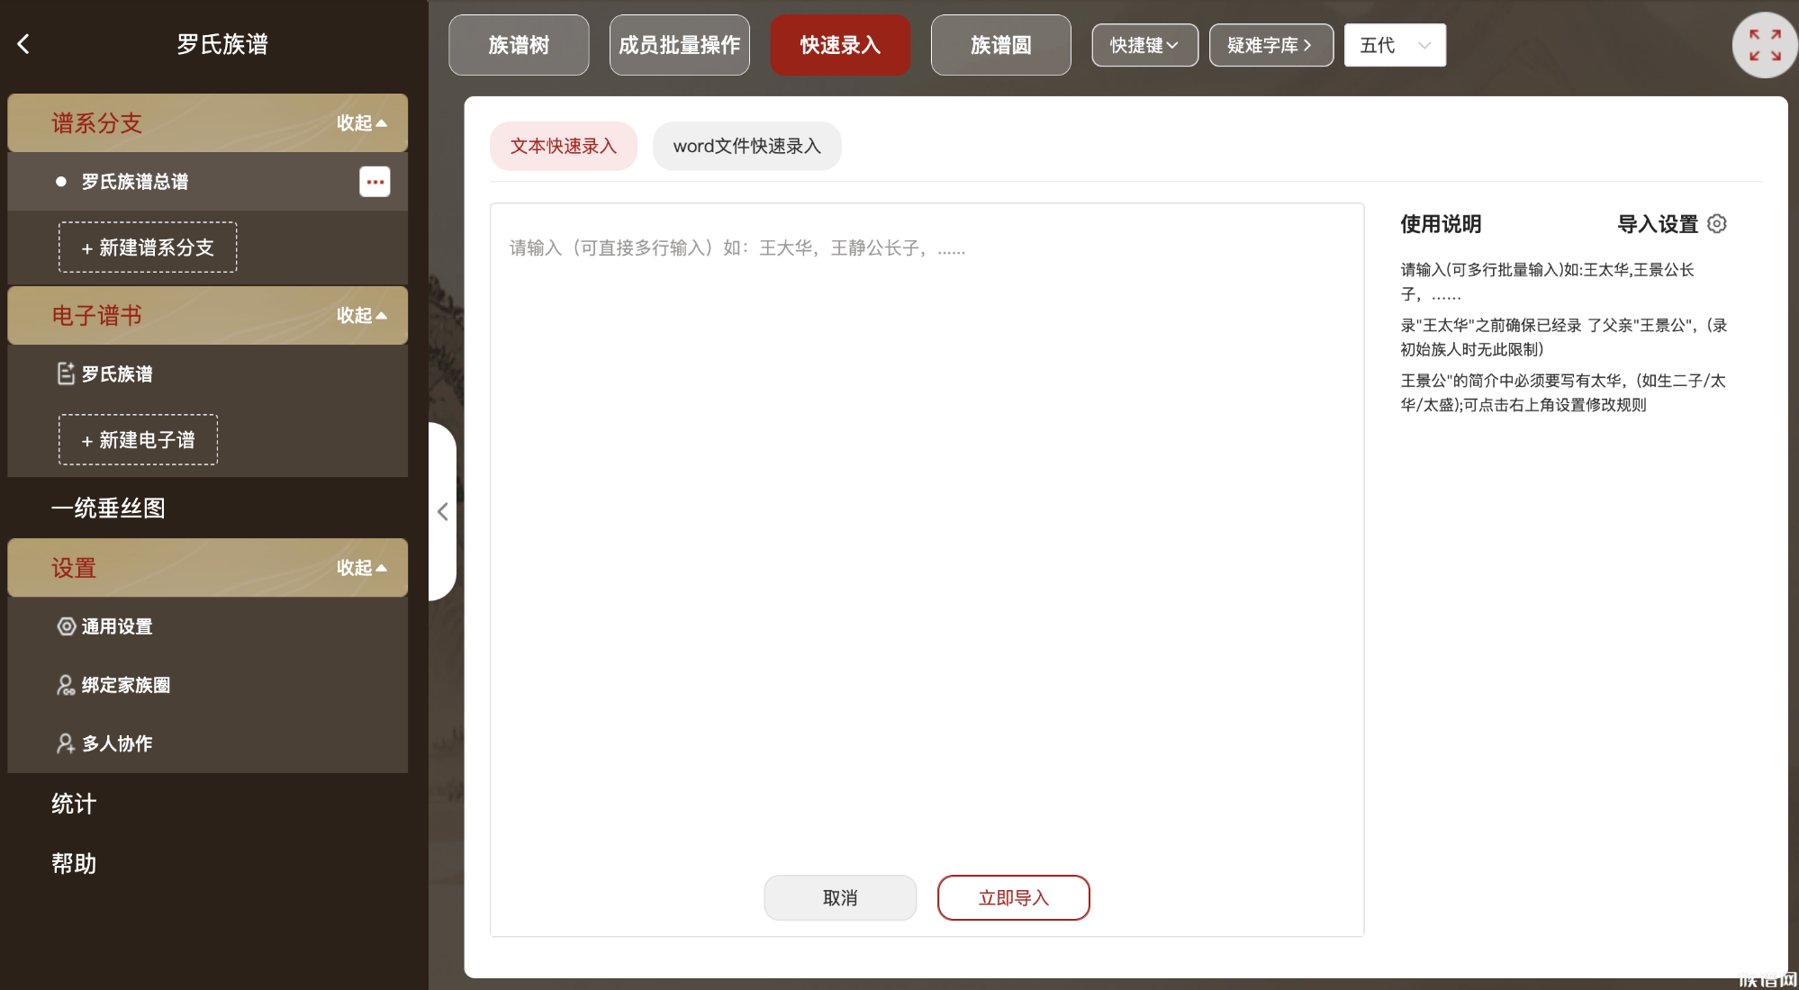Click the 罗氏族谱 electronic book icon
This screenshot has height=990, width=1799.
tap(65, 373)
